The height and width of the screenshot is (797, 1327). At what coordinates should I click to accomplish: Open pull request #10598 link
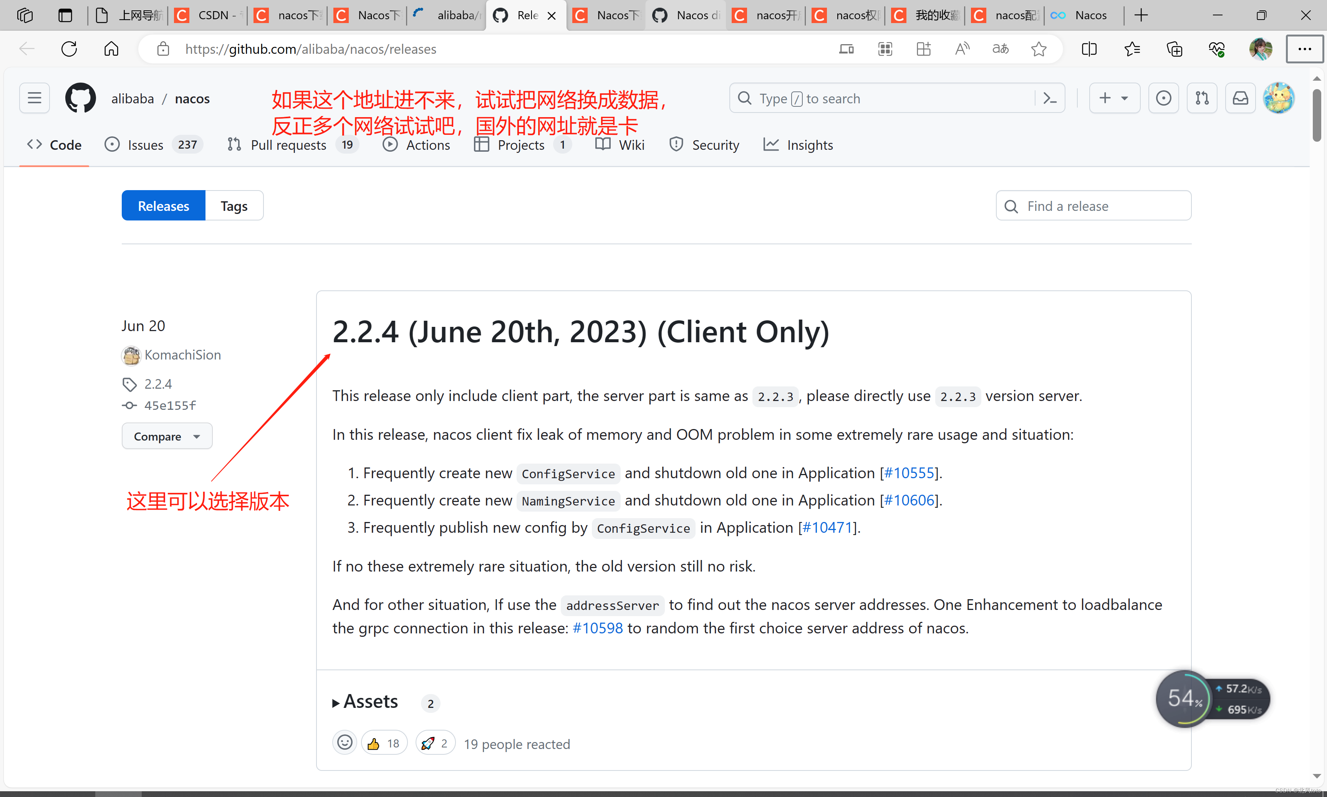598,628
